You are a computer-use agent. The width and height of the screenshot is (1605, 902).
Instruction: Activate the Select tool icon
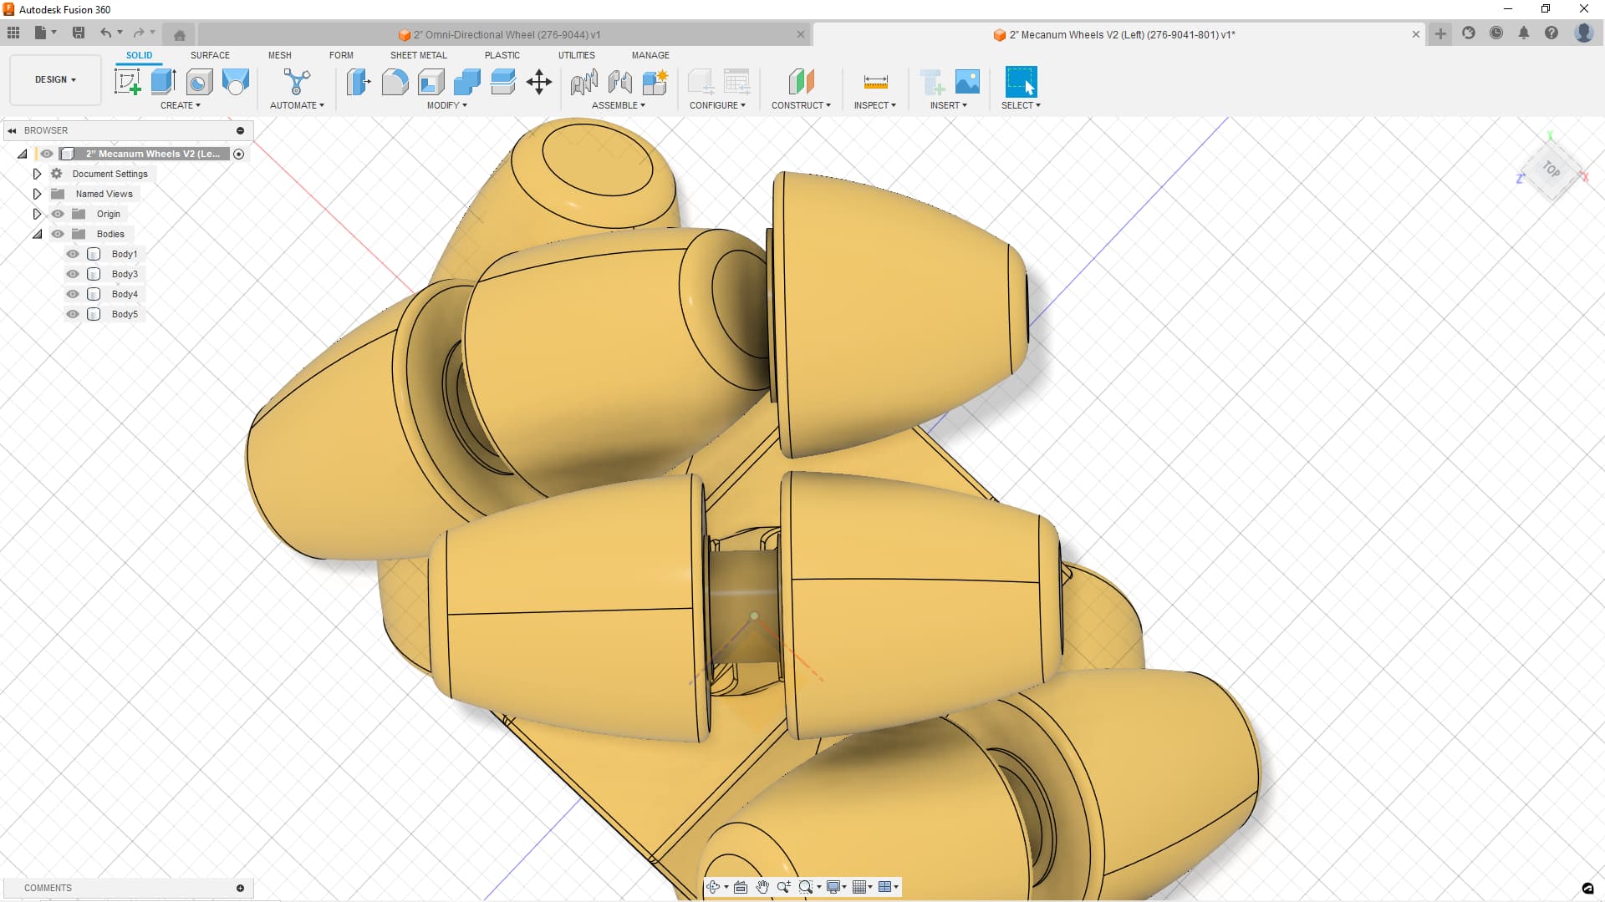click(1021, 82)
